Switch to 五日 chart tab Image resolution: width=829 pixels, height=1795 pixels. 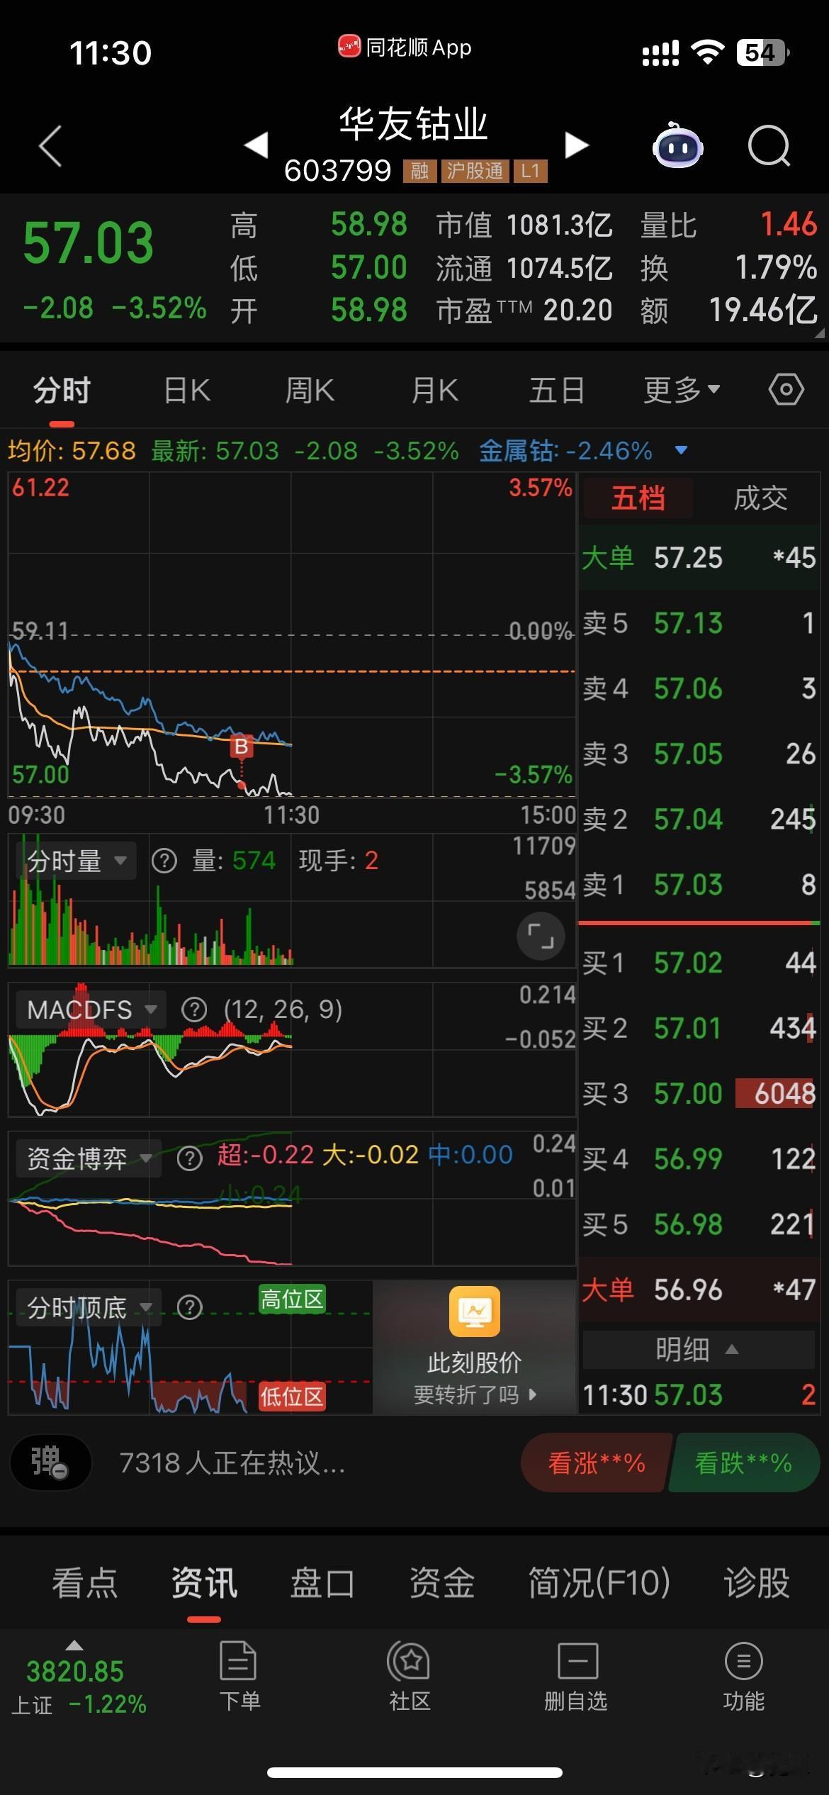click(557, 390)
